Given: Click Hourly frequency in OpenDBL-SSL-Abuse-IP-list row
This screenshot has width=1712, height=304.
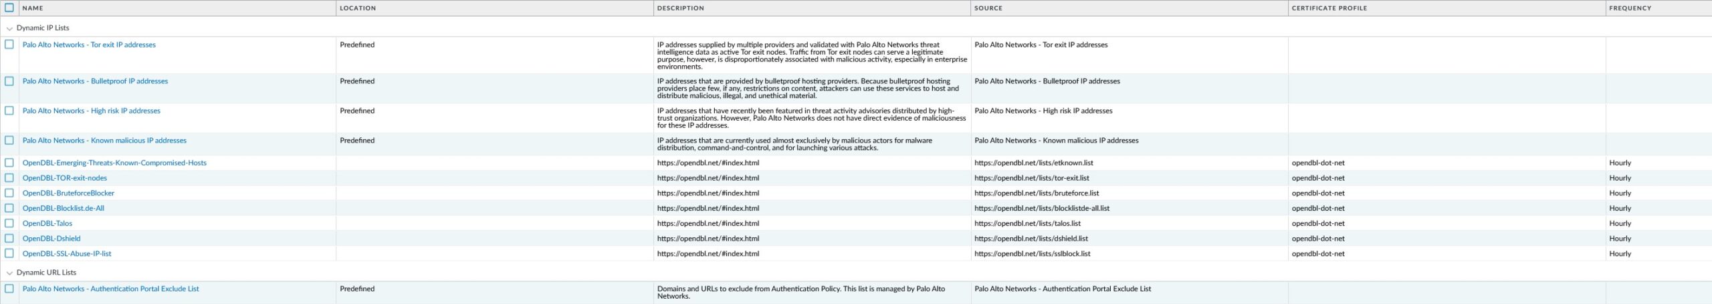Looking at the screenshot, I should tap(1620, 254).
